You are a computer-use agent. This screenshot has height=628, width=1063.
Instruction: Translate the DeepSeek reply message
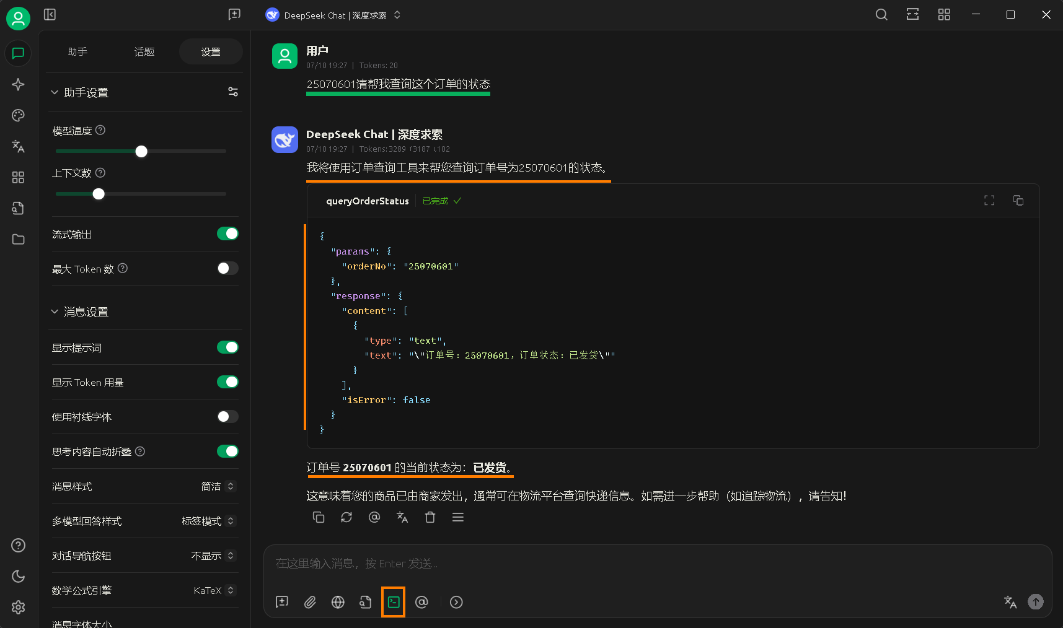[x=402, y=517]
